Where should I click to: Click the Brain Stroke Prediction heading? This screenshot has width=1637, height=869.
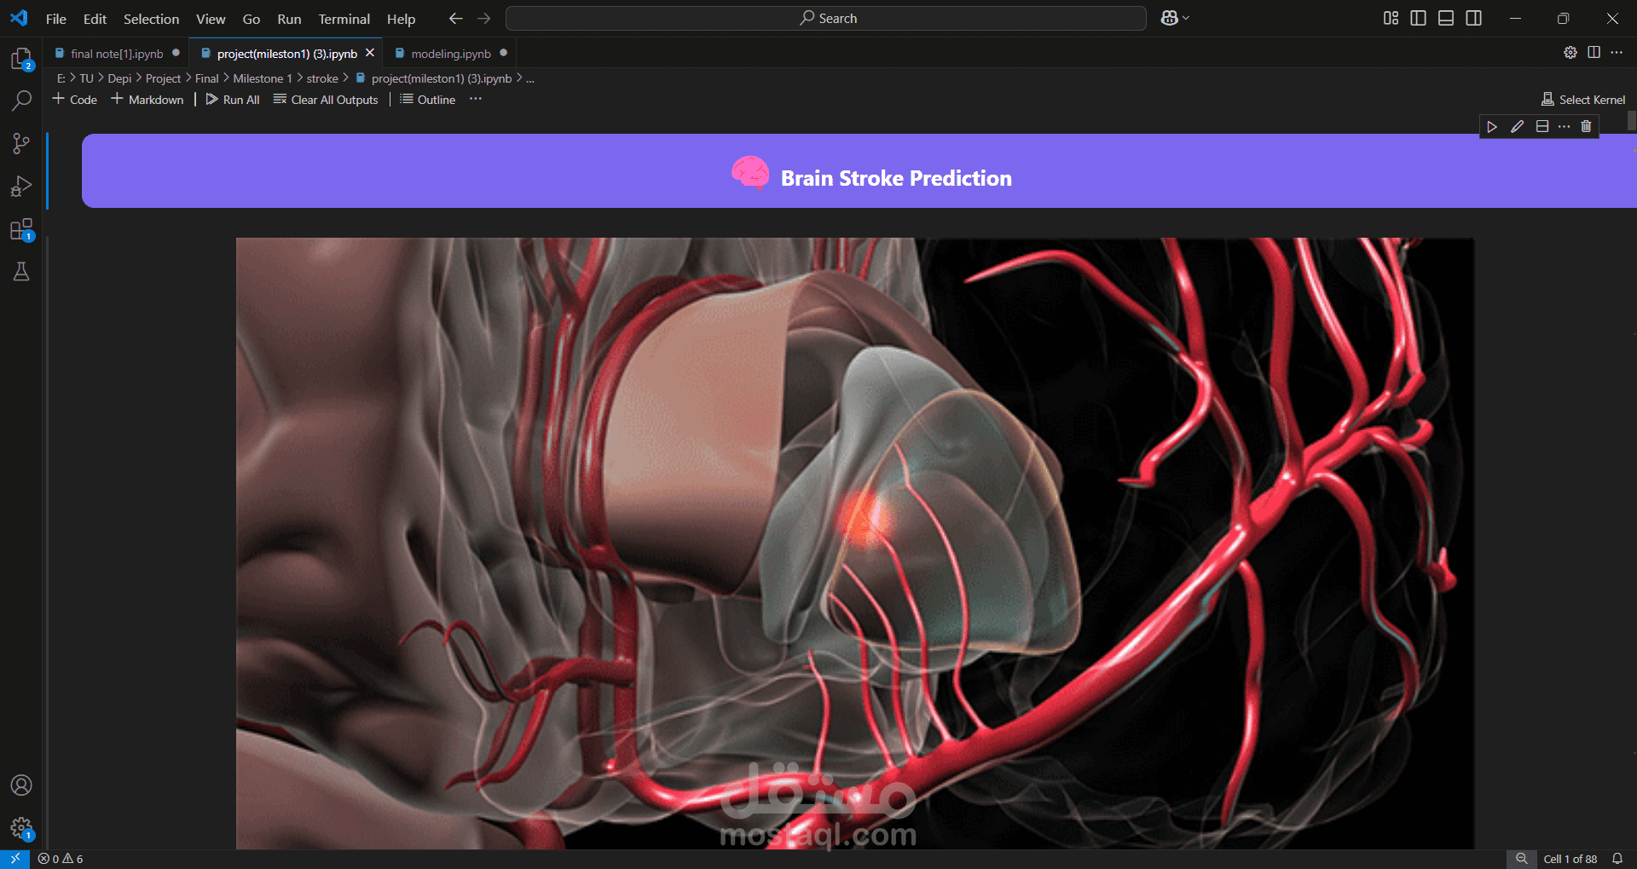click(x=896, y=178)
